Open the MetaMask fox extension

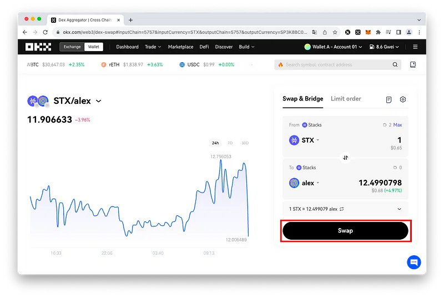pos(368,32)
